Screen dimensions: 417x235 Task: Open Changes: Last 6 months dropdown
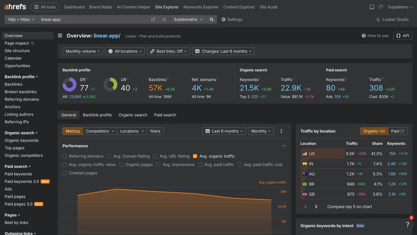223,51
